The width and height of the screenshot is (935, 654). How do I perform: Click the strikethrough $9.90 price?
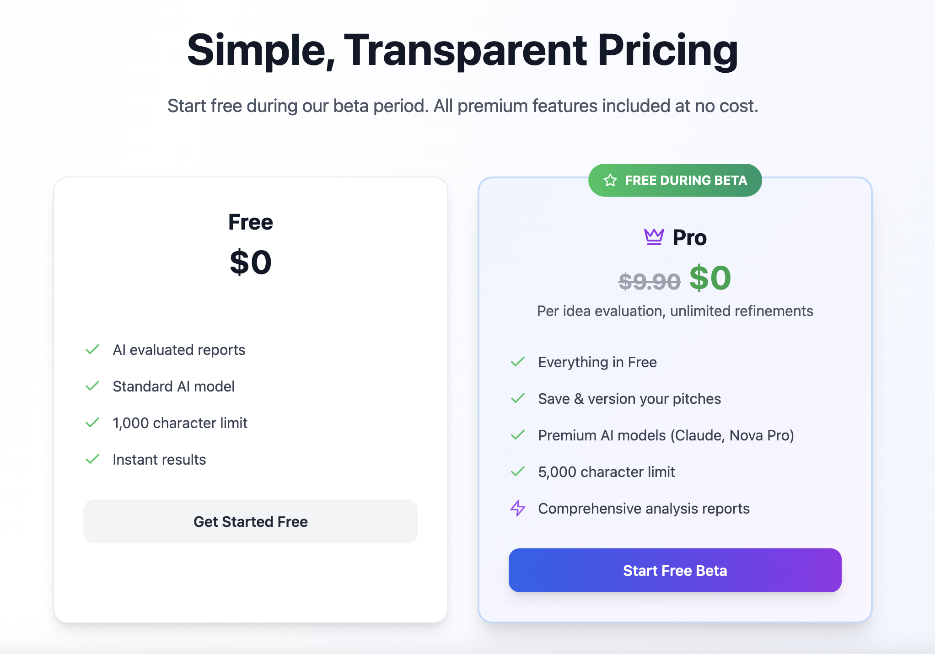pyautogui.click(x=650, y=281)
